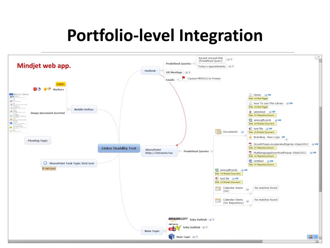Screen dimensions: 330x248
Task: Collapse Calendar Items (UX) results
Action: pos(251,193)
